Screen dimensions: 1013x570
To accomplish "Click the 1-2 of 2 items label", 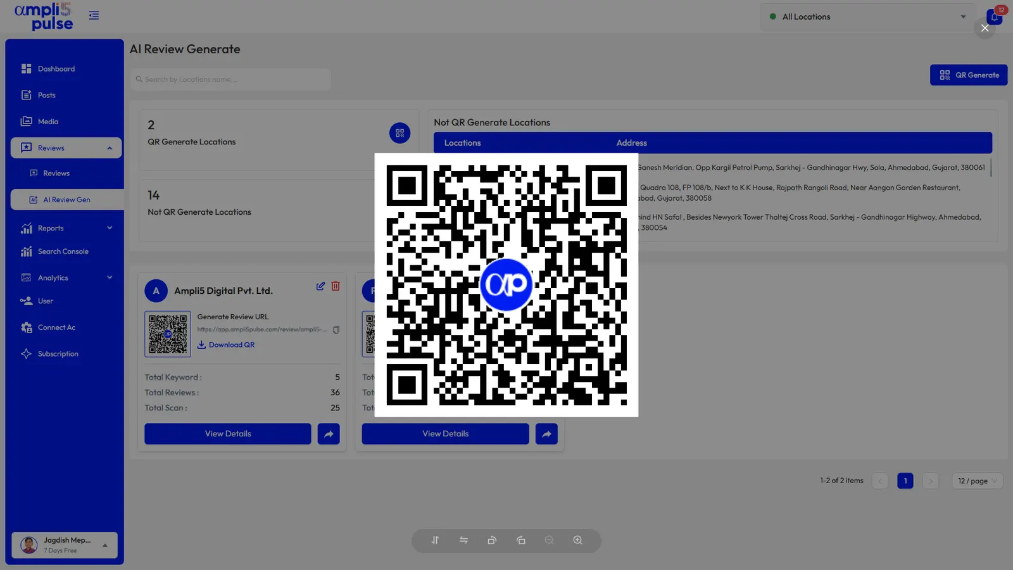I will (x=841, y=481).
